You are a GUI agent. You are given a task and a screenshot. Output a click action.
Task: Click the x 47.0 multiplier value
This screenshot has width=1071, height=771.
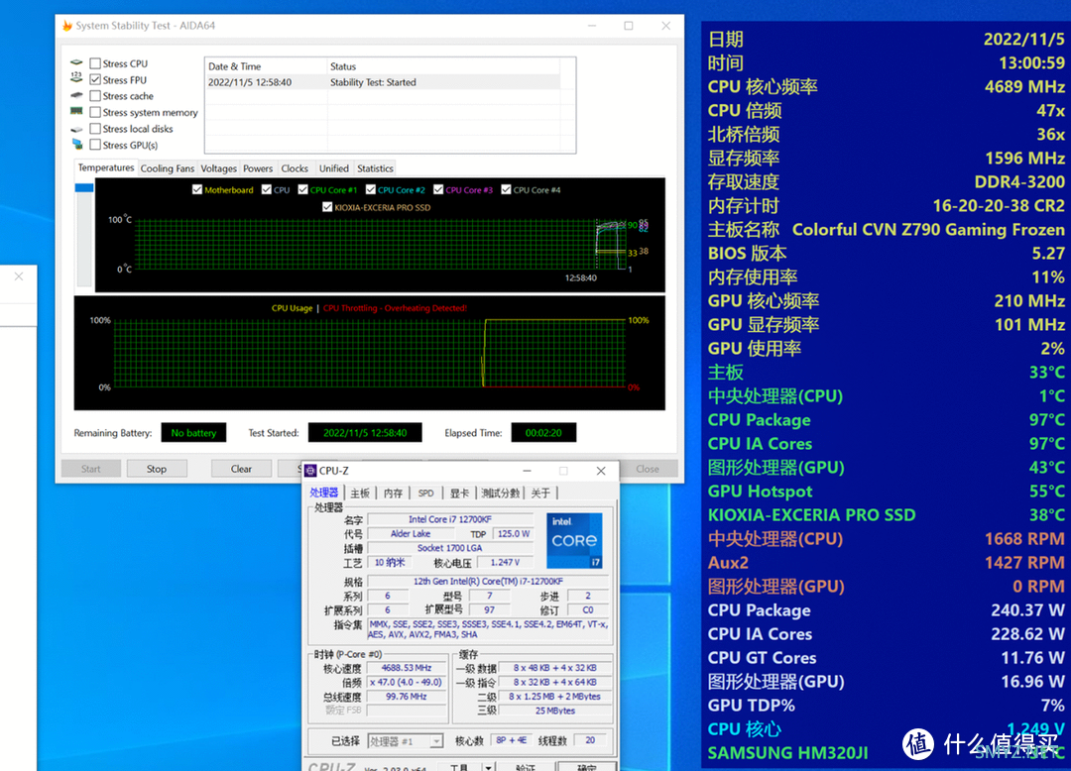[407, 682]
